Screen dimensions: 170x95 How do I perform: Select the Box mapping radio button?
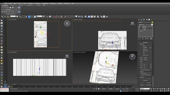pos(142,52)
